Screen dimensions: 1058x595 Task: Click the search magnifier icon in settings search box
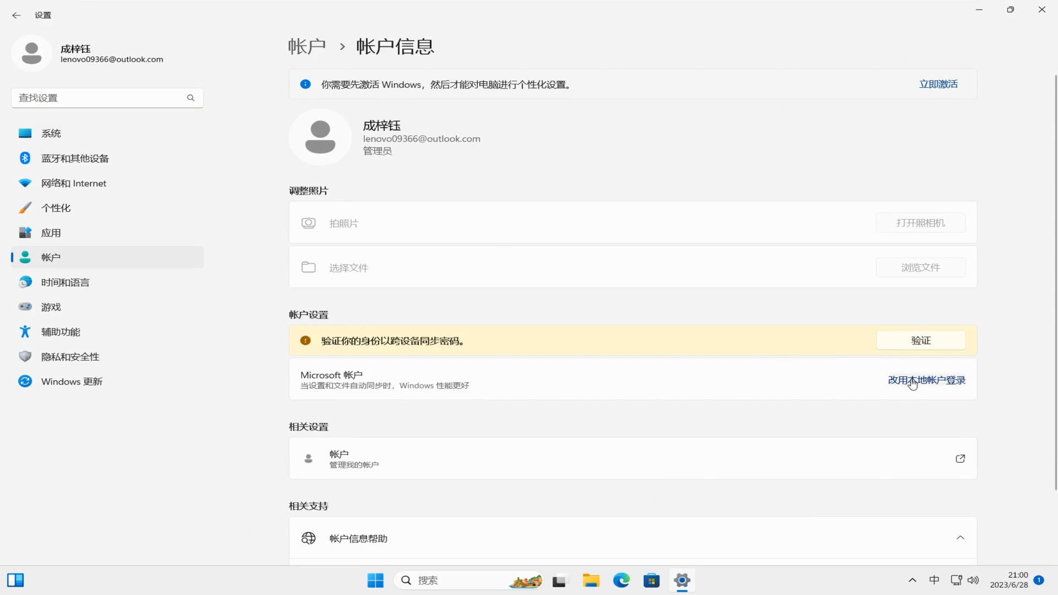[x=191, y=98]
